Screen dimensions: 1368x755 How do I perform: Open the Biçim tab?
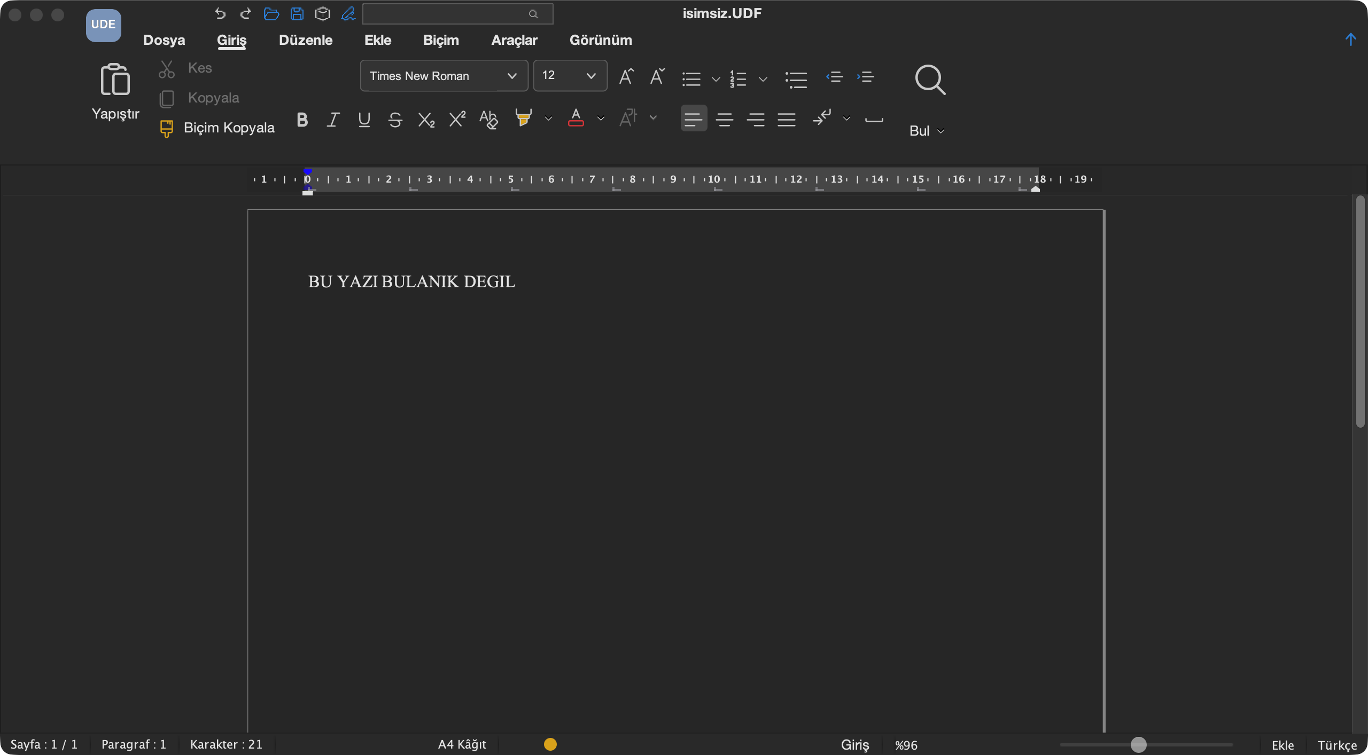441,40
